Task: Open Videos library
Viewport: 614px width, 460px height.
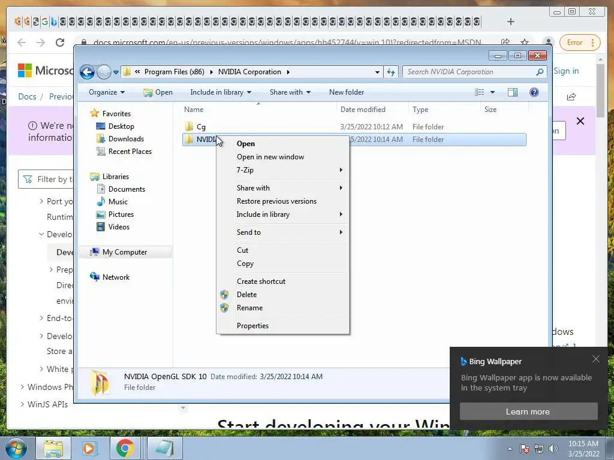Action: point(119,227)
